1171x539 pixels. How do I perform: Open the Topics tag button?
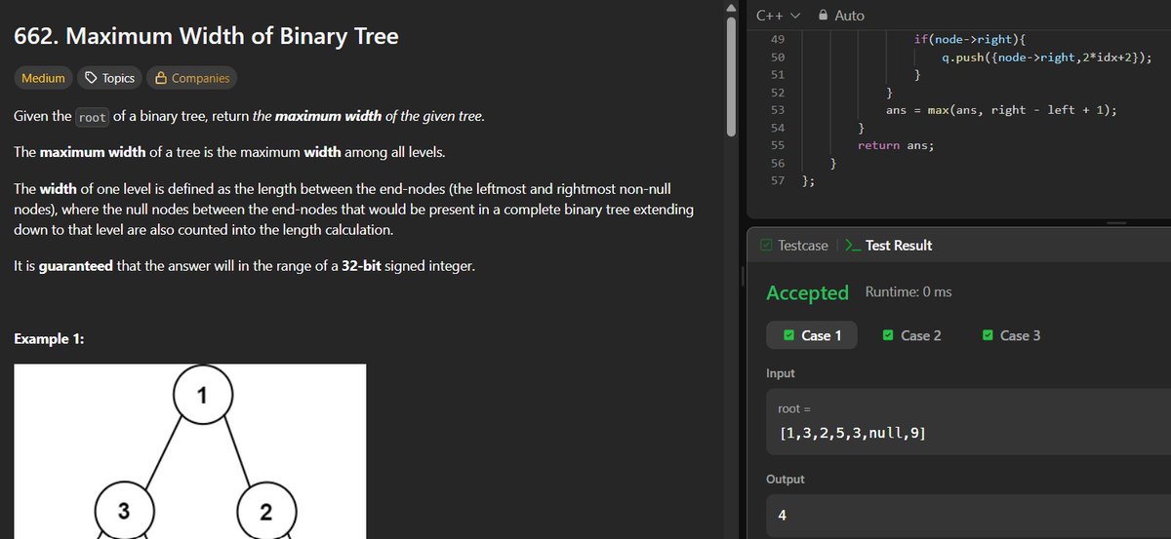pyautogui.click(x=110, y=78)
